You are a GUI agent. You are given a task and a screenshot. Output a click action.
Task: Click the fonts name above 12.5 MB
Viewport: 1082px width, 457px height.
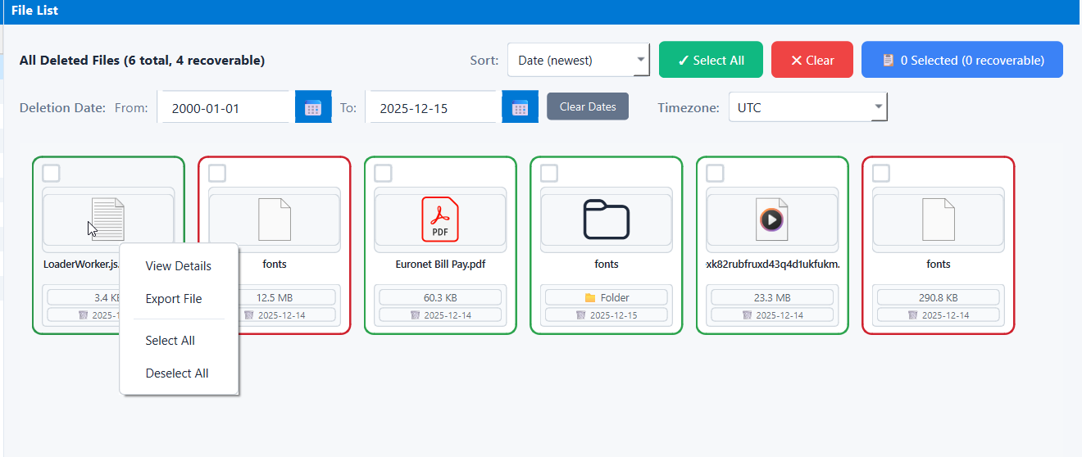point(275,265)
